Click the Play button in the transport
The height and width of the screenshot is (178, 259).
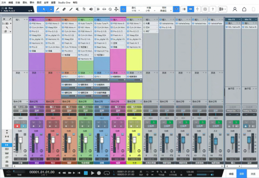tap(93, 173)
